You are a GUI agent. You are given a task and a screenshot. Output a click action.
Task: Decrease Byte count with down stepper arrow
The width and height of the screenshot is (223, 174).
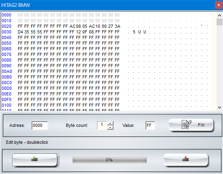tap(110, 128)
